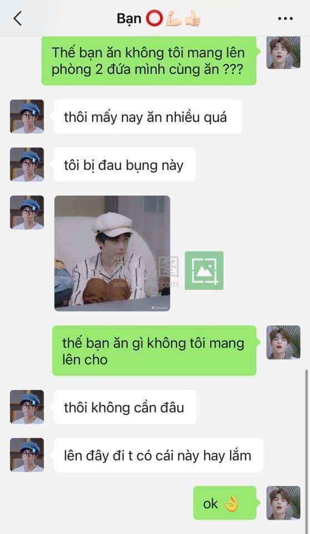Tap the chat title "Bạn"
The height and width of the screenshot is (534, 310).
click(129, 18)
